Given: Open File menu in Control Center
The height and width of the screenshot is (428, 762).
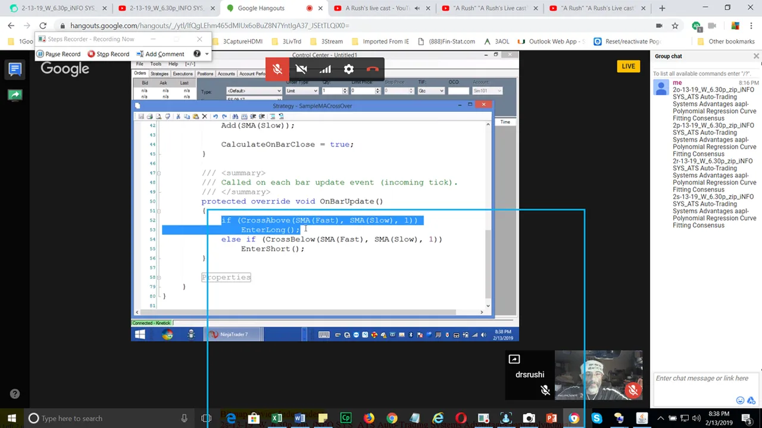Looking at the screenshot, I should click(139, 64).
